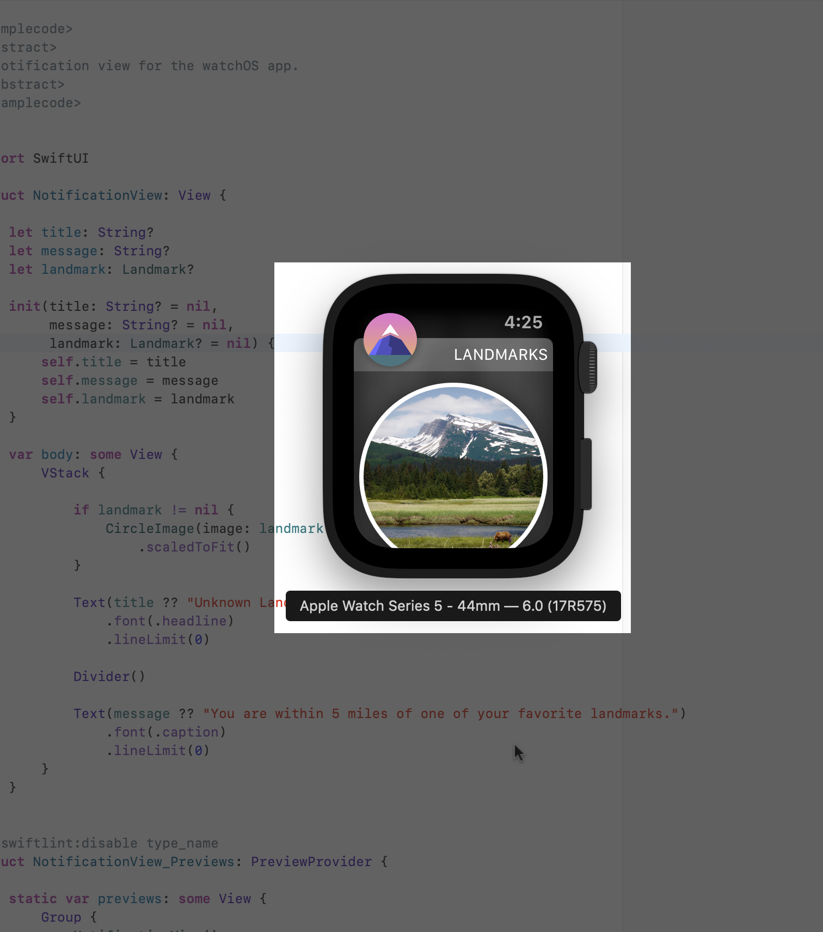Click the 'self.message = message' line
Viewport: 823px width, 932px height.
pyautogui.click(x=130, y=381)
